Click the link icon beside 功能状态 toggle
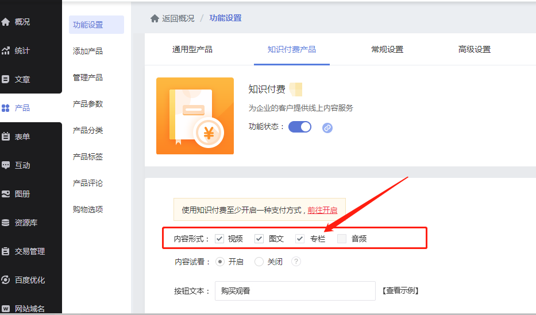The image size is (536, 315). tap(327, 127)
